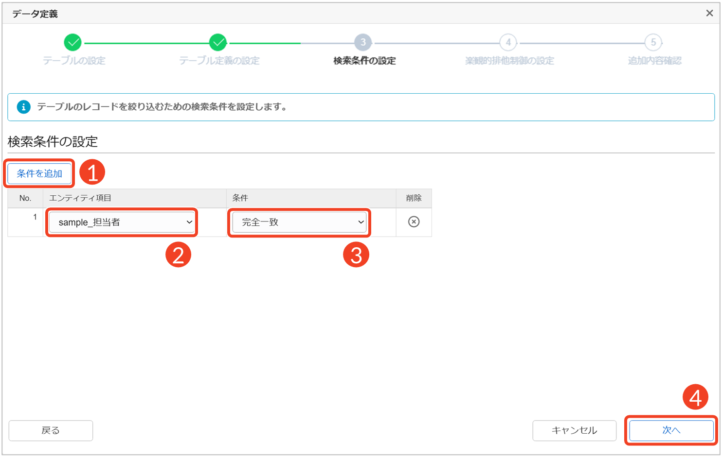Click the 楽観的排他制御の設定 step label

click(x=509, y=61)
